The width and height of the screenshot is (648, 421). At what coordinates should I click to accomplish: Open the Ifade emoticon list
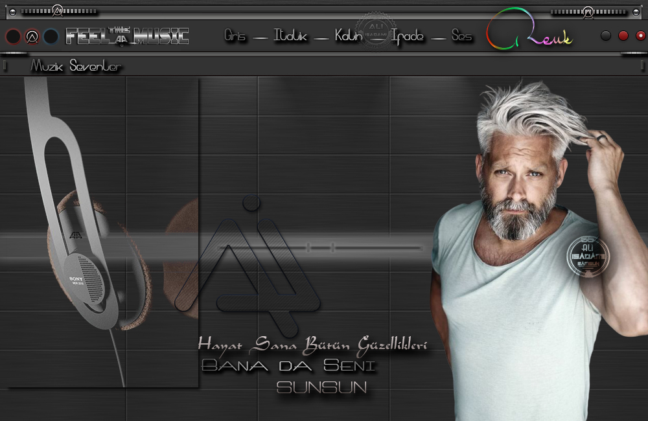(x=408, y=36)
